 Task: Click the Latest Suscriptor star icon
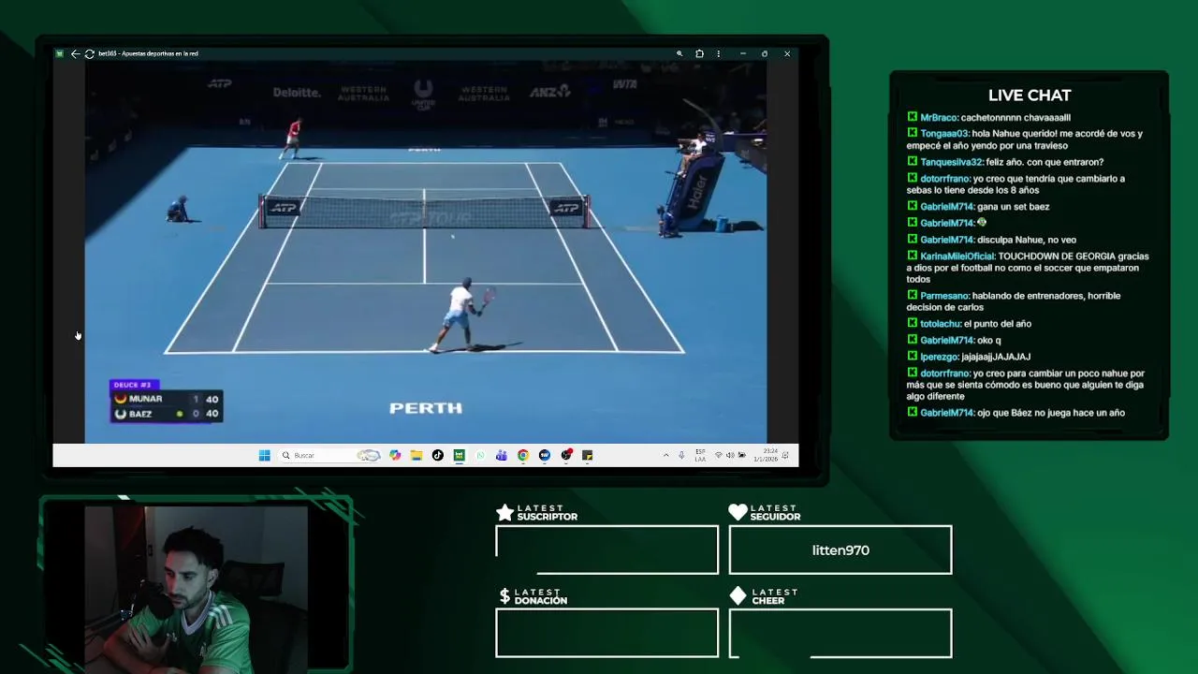[x=504, y=512]
